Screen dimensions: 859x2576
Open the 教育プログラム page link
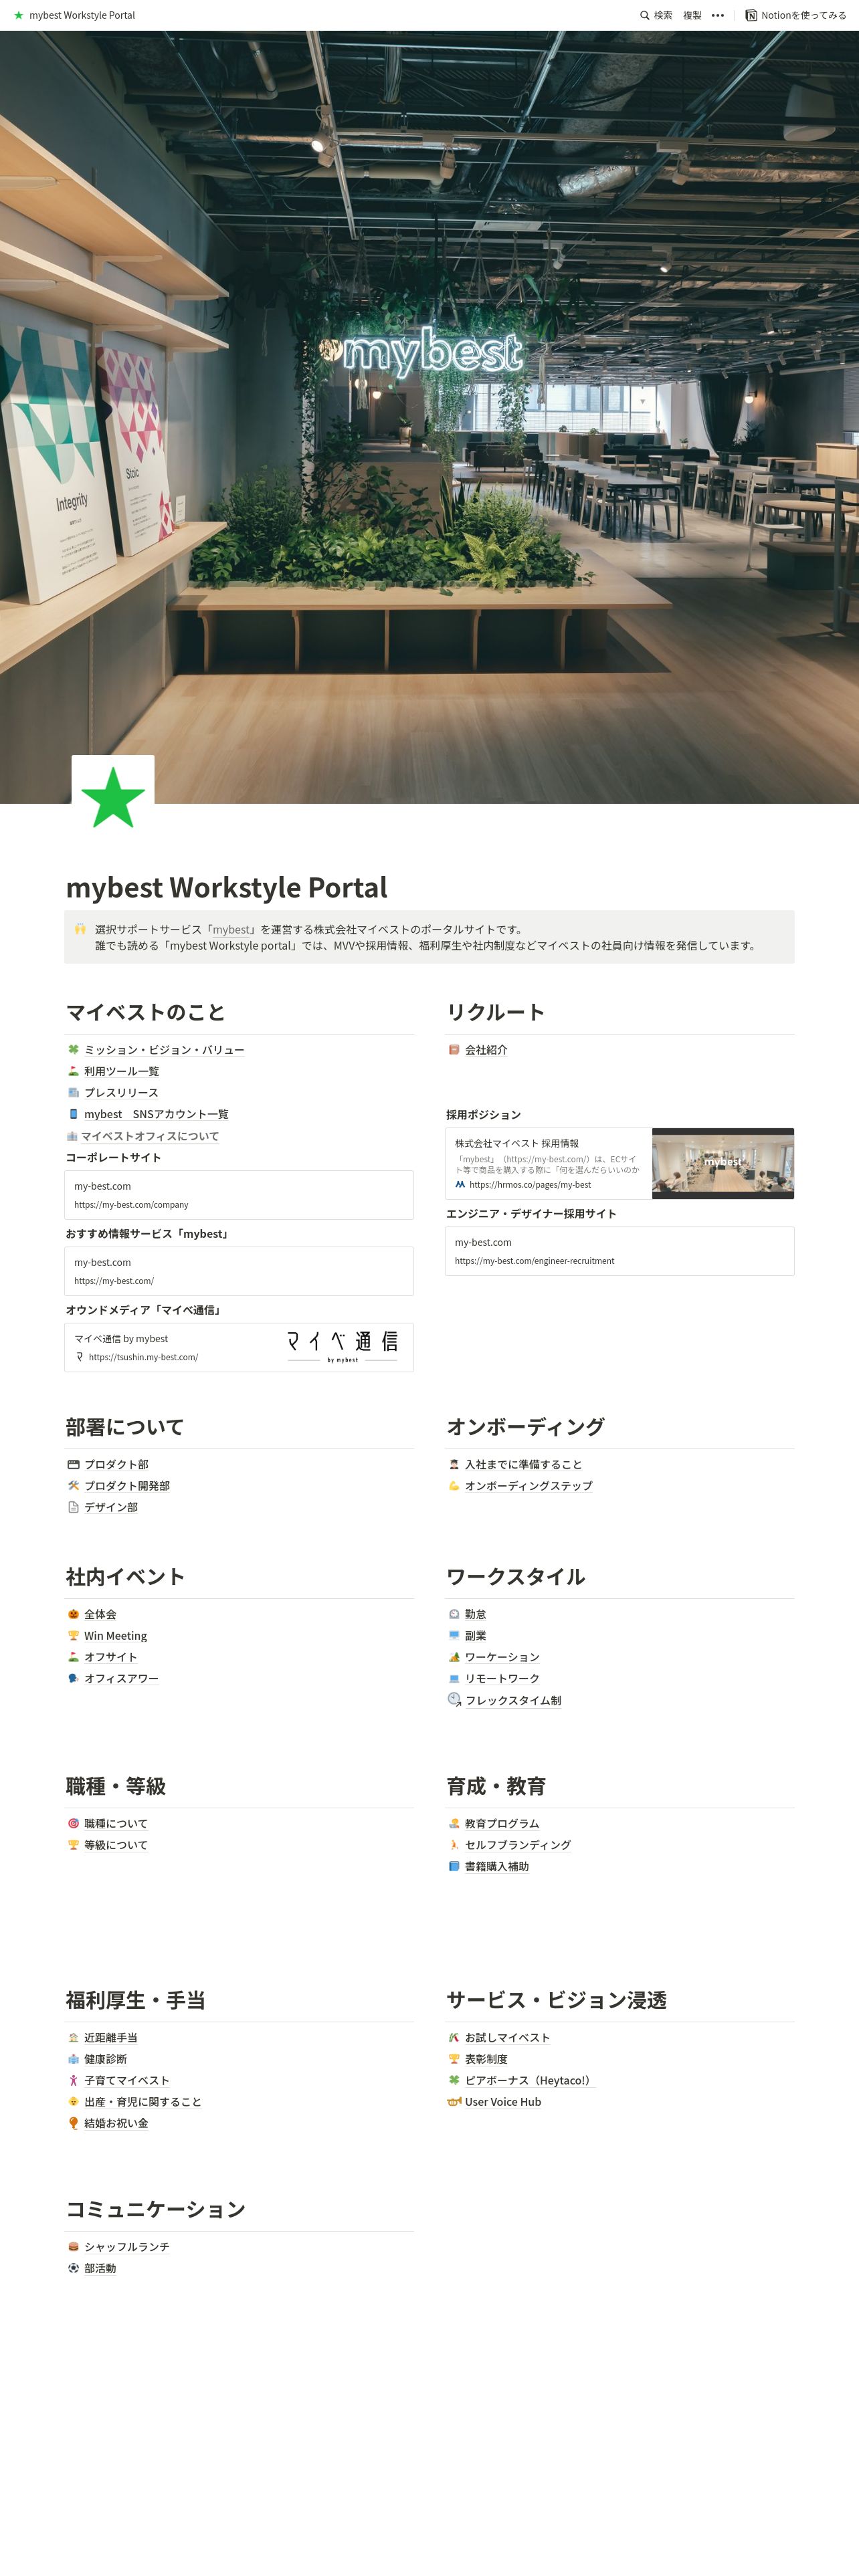[x=502, y=1823]
